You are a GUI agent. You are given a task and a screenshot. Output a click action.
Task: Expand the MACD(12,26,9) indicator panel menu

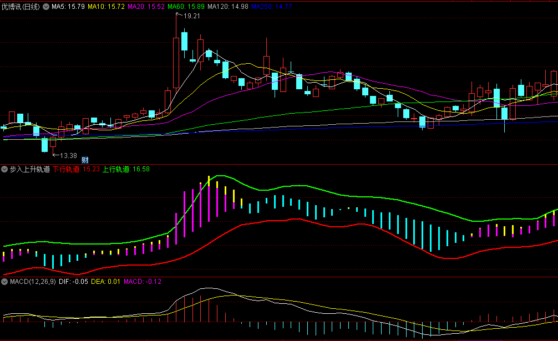[x=4, y=282]
